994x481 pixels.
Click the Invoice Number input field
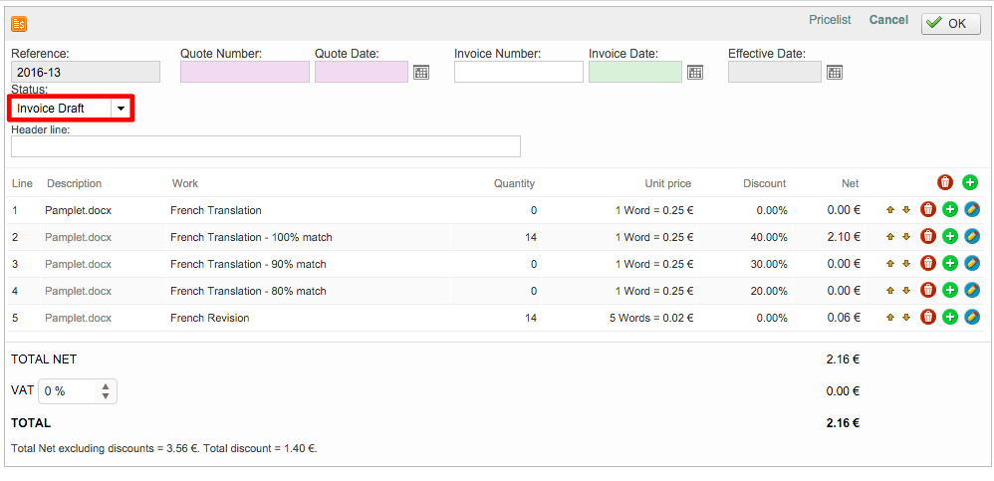click(x=518, y=72)
